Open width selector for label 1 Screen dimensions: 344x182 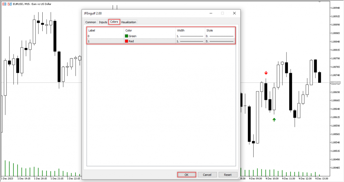190,41
